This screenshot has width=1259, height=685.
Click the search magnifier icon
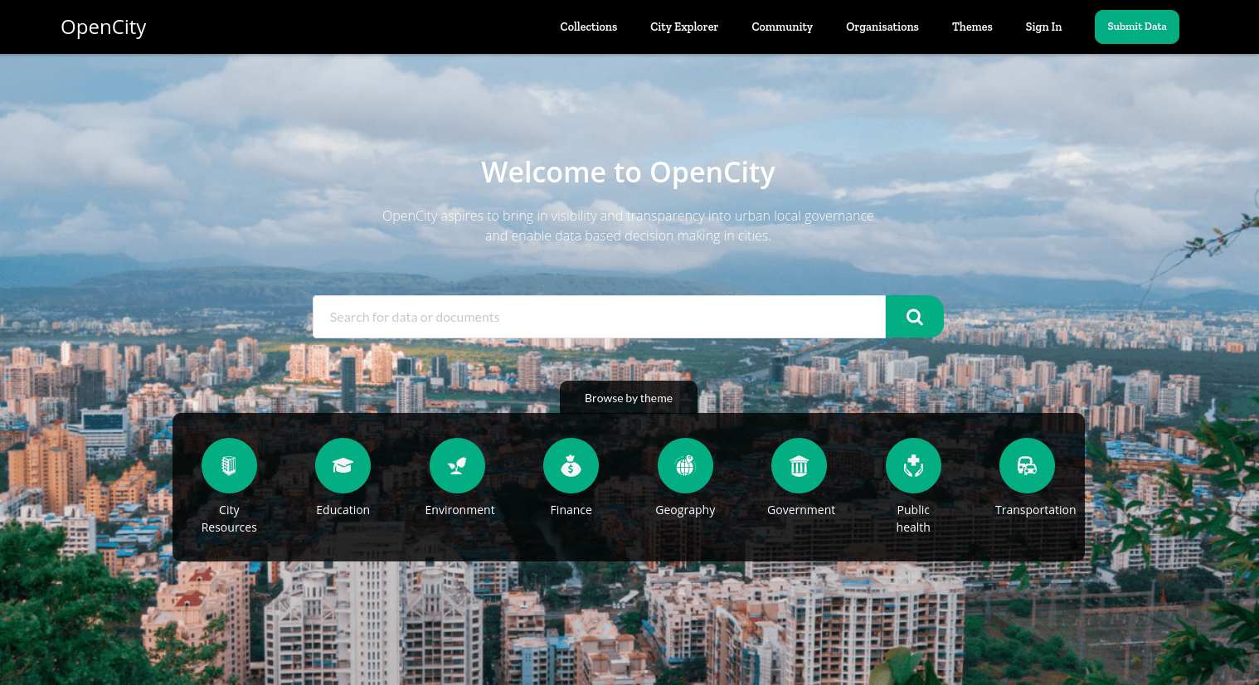914,316
